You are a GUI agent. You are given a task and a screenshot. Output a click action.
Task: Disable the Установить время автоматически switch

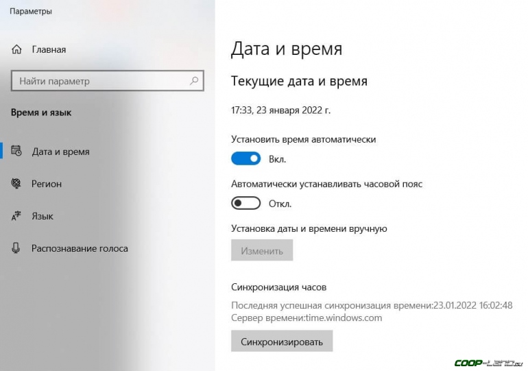click(246, 159)
